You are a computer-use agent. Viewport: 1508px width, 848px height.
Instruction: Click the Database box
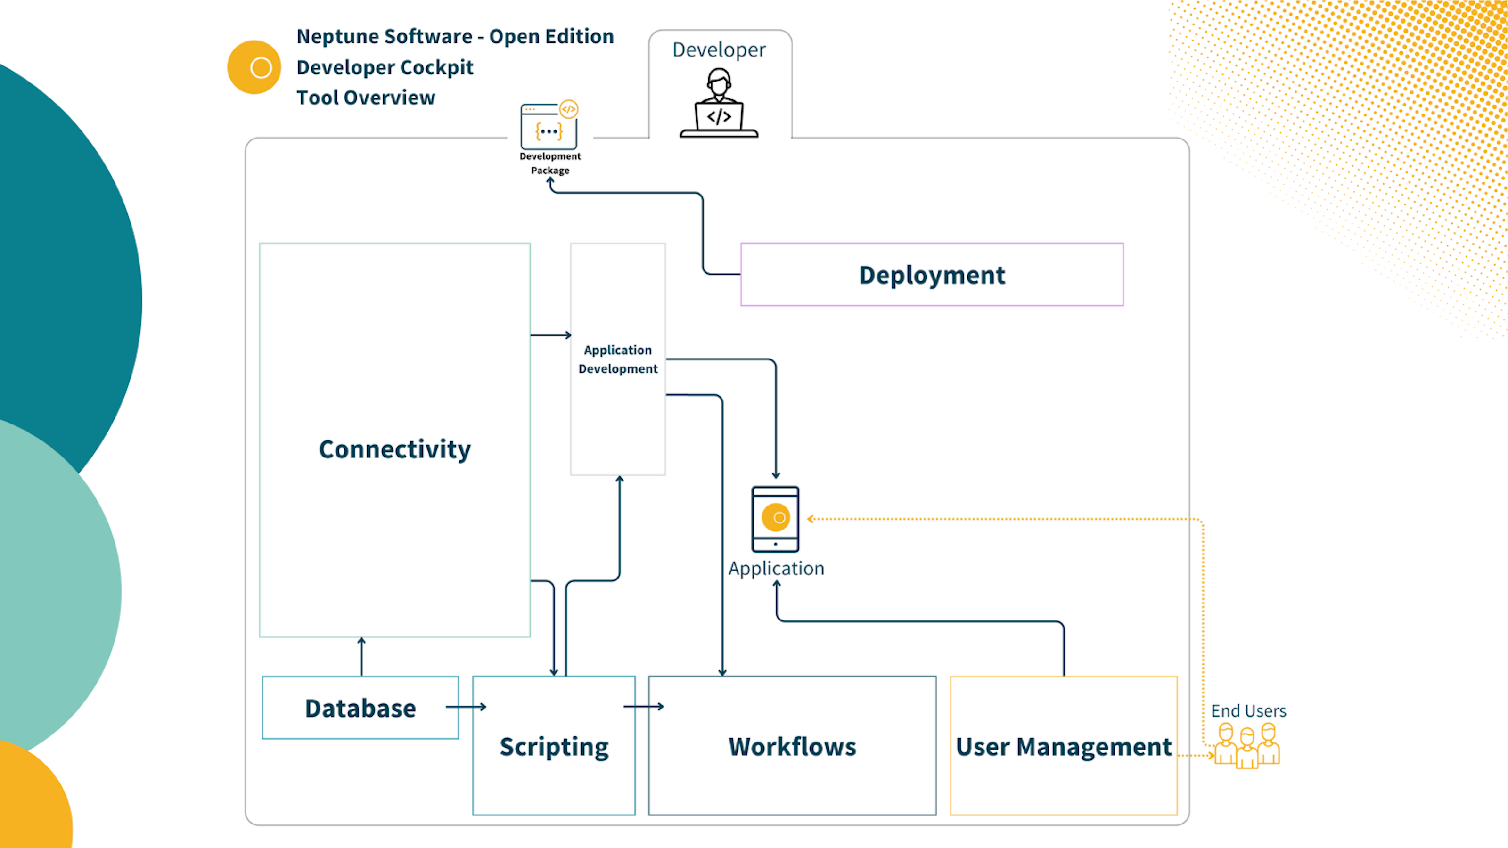click(x=360, y=708)
